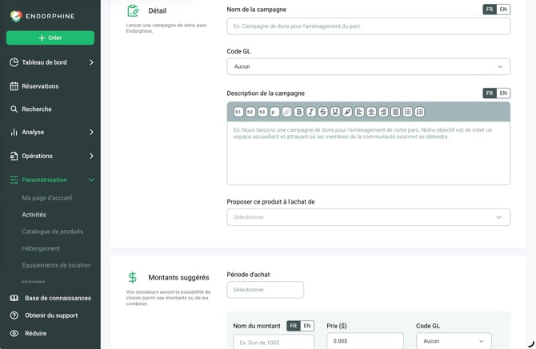Open the Obtenir du support link
The image size is (536, 349).
(x=51, y=315)
